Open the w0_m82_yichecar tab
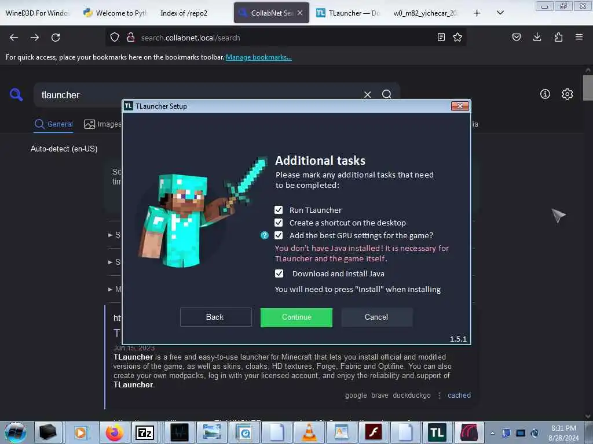Viewport: 593px width, 444px height. coord(425,13)
